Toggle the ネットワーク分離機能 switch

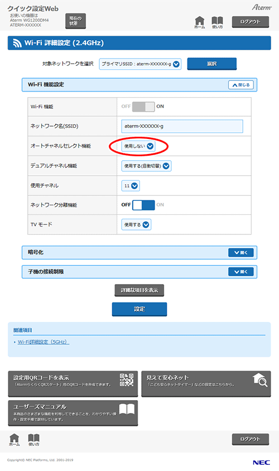(x=143, y=205)
